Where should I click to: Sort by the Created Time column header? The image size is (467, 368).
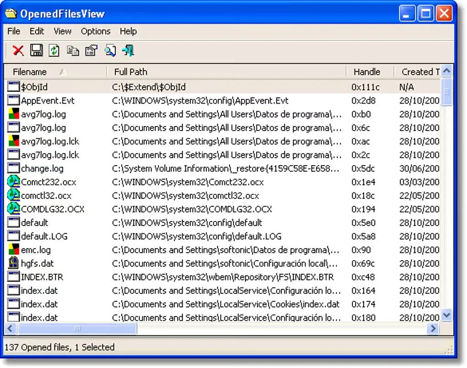click(x=418, y=72)
